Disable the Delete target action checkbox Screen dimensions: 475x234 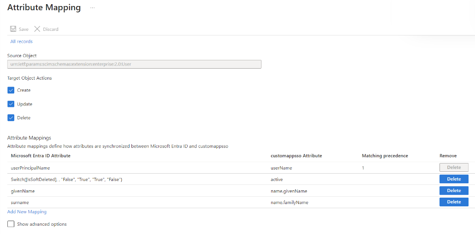click(x=11, y=118)
